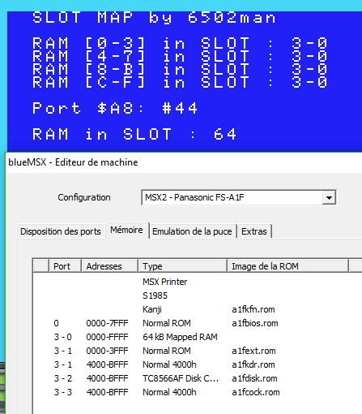
Task: Sort by the Port column header
Action: (65, 266)
